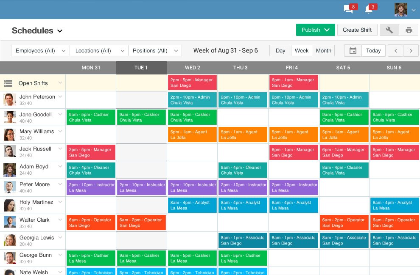Jump to current week using Today
Viewport: 420px width, 275px height.
pyautogui.click(x=373, y=50)
